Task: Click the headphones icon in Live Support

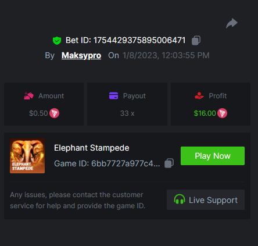Action: tap(180, 199)
